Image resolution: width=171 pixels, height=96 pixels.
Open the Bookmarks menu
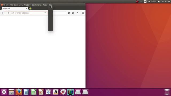click(37, 5)
